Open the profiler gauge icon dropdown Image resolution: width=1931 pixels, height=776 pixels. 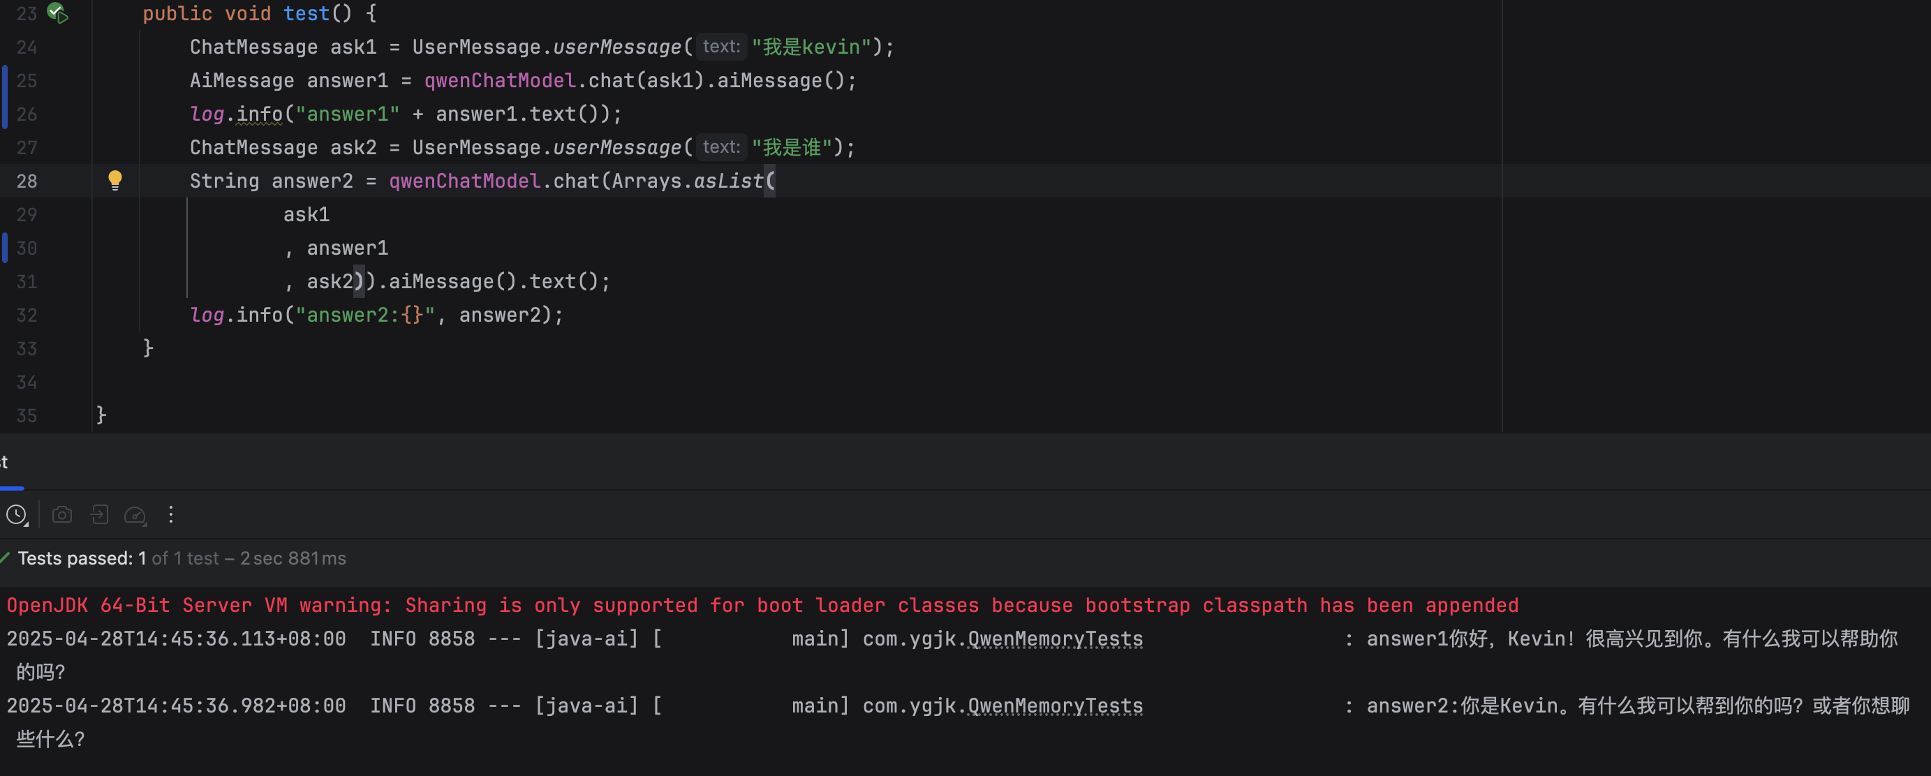click(135, 514)
